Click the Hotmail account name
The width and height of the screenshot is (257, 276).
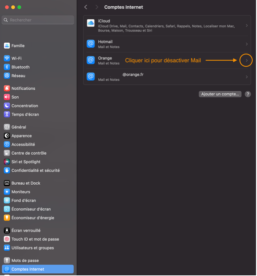click(105, 42)
